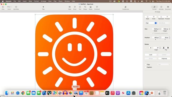Open the Share menu
Screen dimensions: 172x97
pos(60,1)
